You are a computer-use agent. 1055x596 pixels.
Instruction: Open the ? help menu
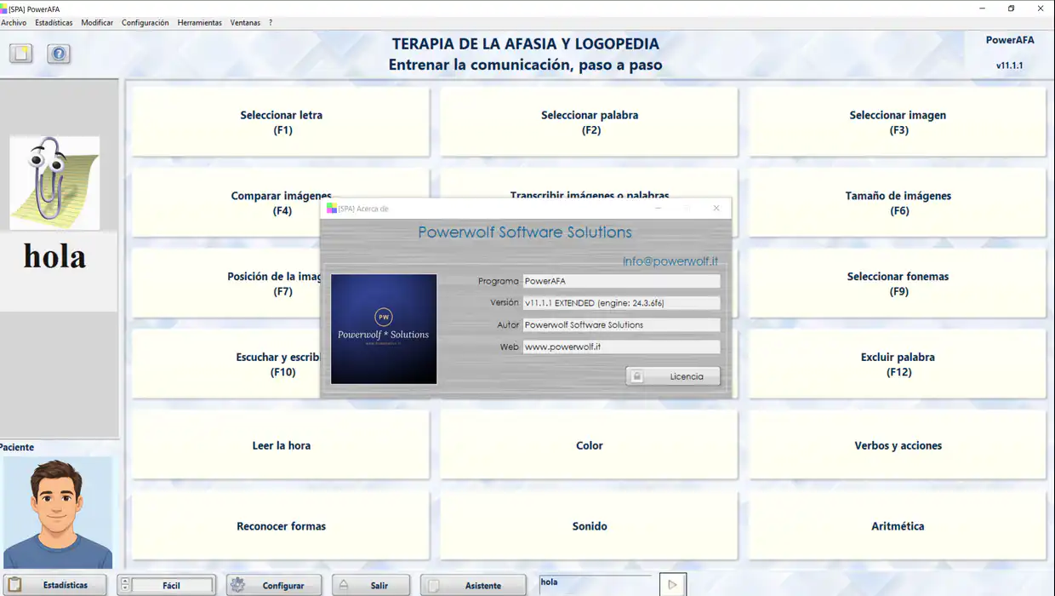(x=271, y=23)
